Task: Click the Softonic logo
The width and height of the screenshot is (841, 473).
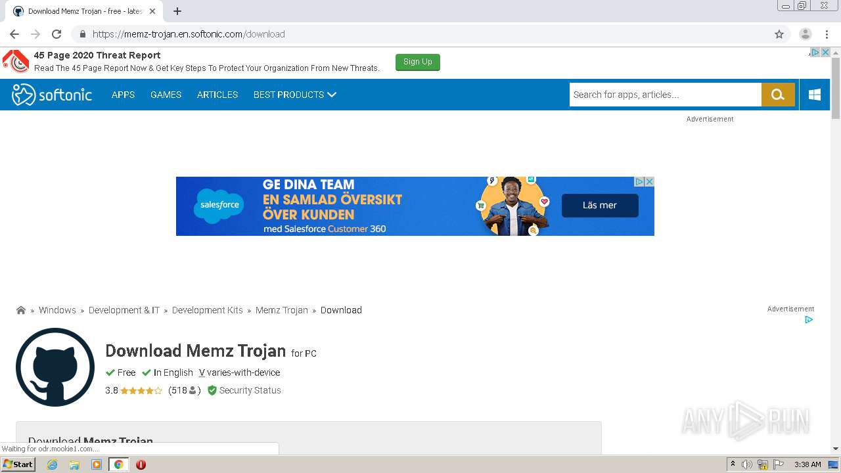Action: (x=52, y=95)
